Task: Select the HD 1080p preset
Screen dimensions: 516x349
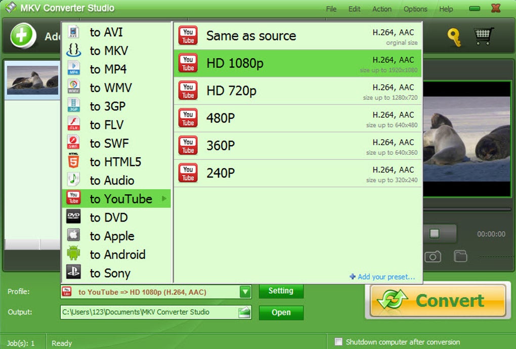Action: pyautogui.click(x=297, y=63)
